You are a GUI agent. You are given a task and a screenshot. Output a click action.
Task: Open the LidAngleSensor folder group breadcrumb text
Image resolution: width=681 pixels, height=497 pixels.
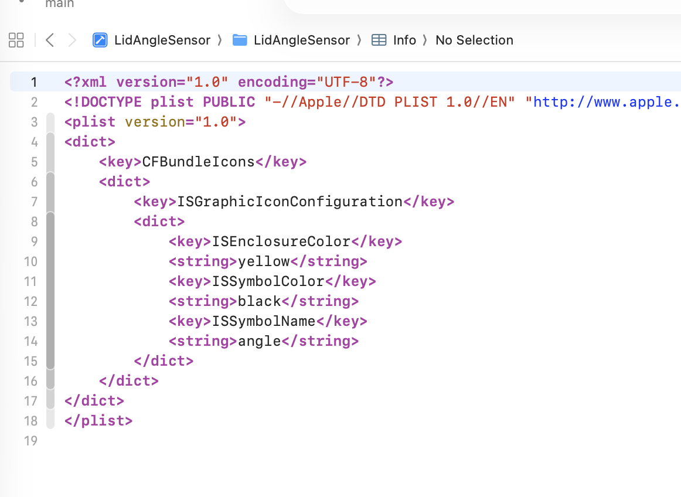coord(301,40)
